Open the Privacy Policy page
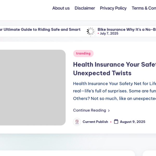This screenshot has height=156, width=156. coord(113,8)
